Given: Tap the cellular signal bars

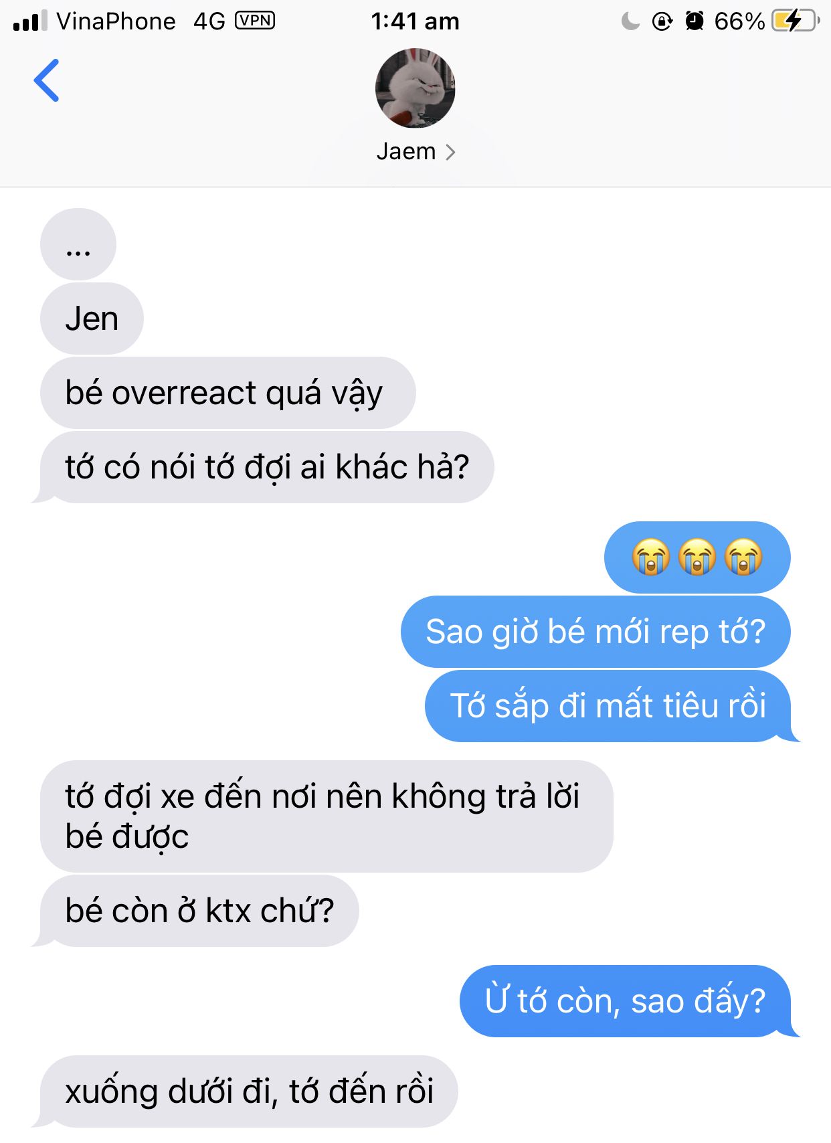Looking at the screenshot, I should pyautogui.click(x=30, y=21).
